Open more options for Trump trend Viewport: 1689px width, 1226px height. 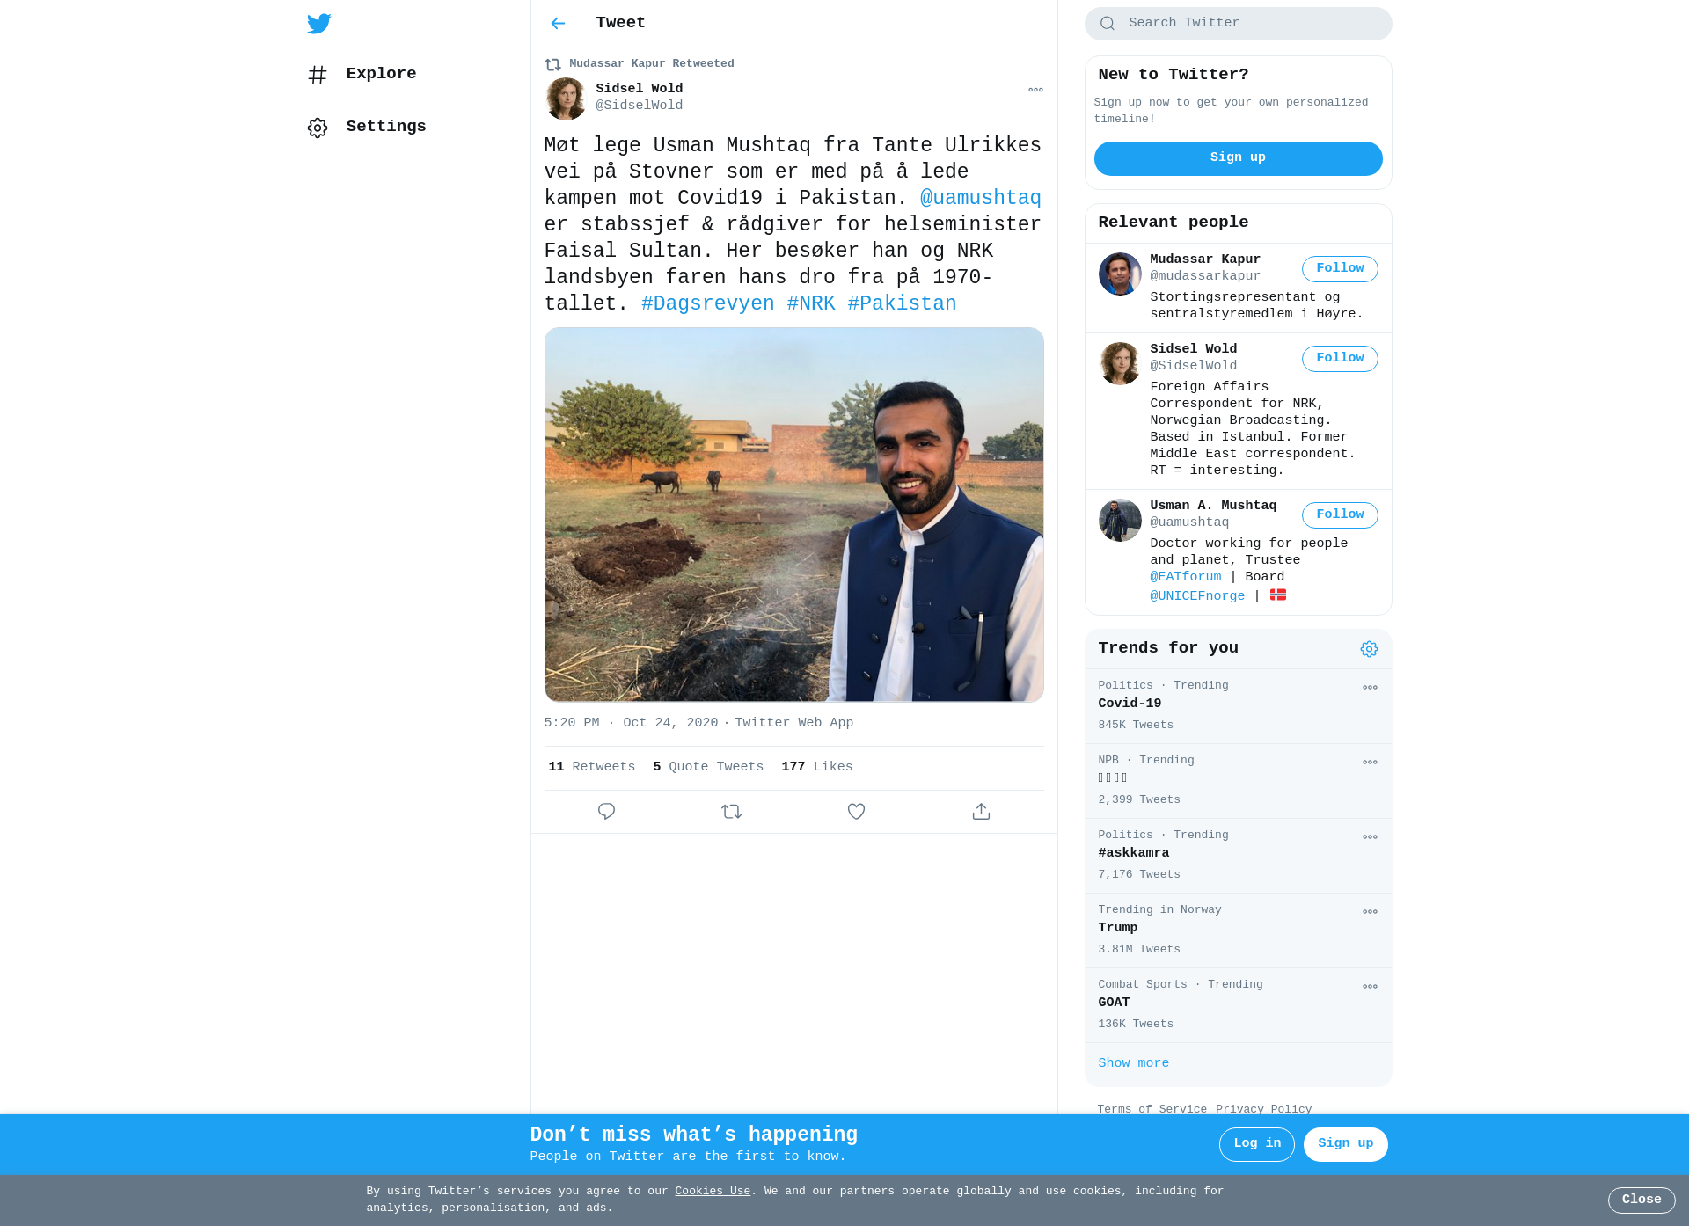pyautogui.click(x=1370, y=912)
